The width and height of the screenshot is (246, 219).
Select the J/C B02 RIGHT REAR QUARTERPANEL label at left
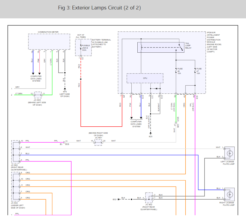point(19,167)
